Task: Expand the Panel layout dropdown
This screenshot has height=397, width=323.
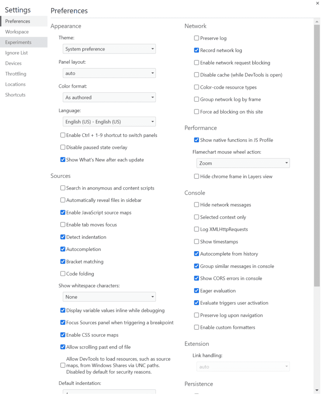Action: [x=109, y=73]
